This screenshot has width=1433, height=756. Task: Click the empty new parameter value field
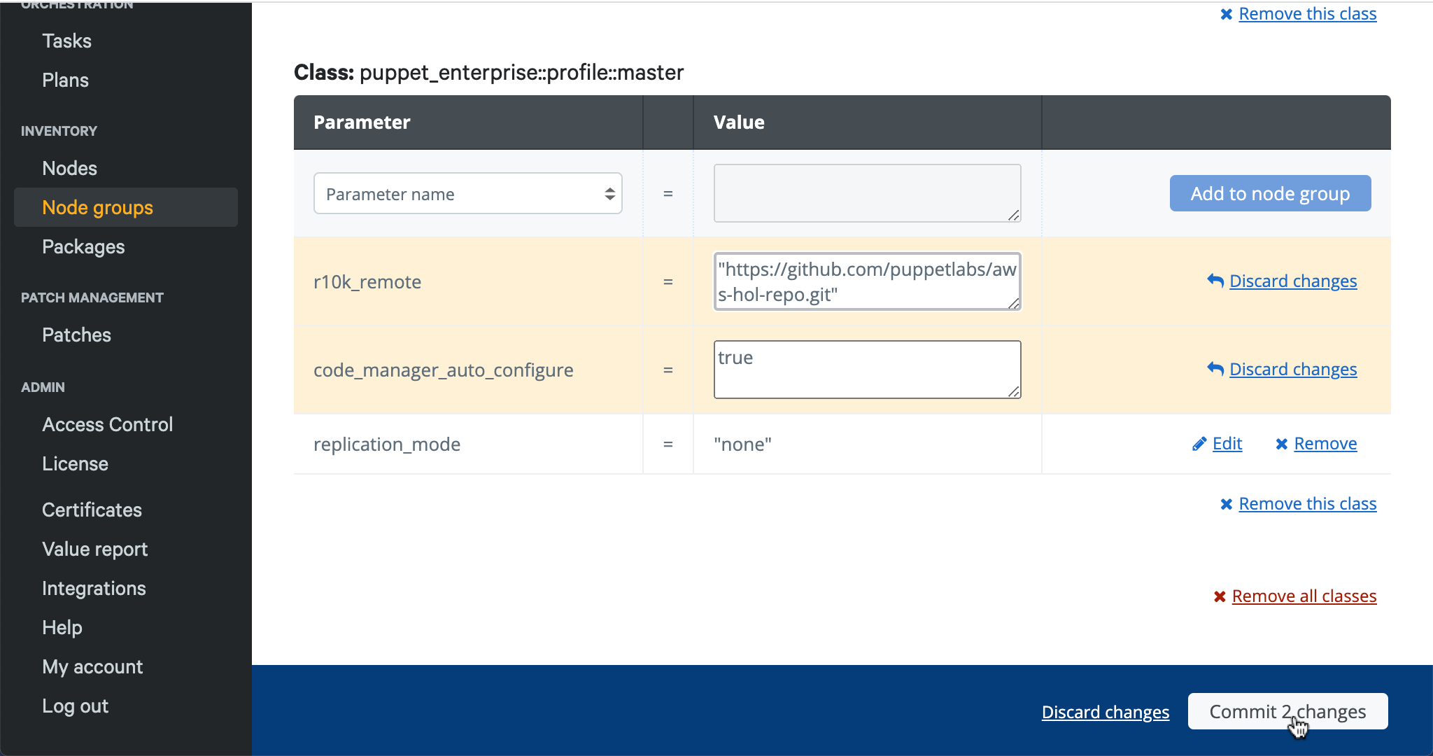click(867, 193)
